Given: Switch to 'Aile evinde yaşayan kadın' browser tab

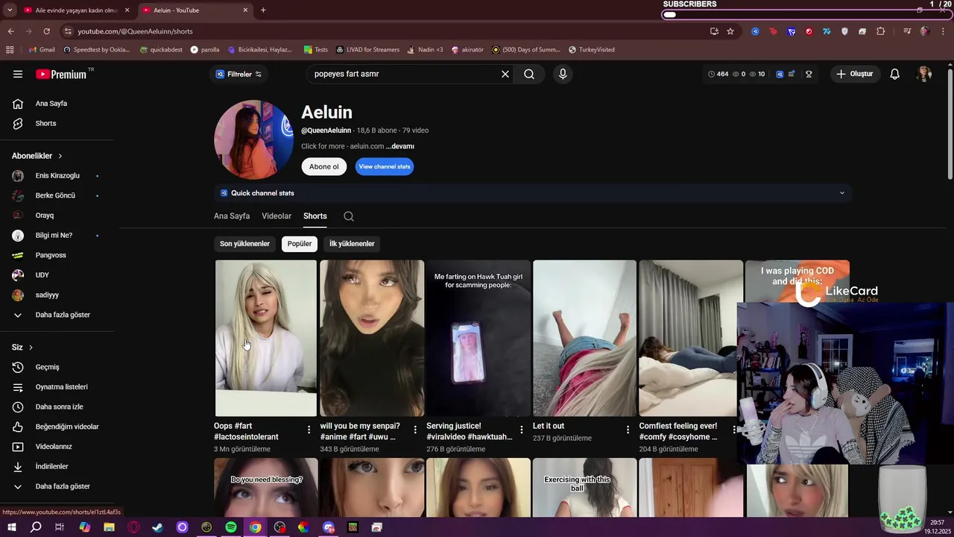Looking at the screenshot, I should point(77,10).
